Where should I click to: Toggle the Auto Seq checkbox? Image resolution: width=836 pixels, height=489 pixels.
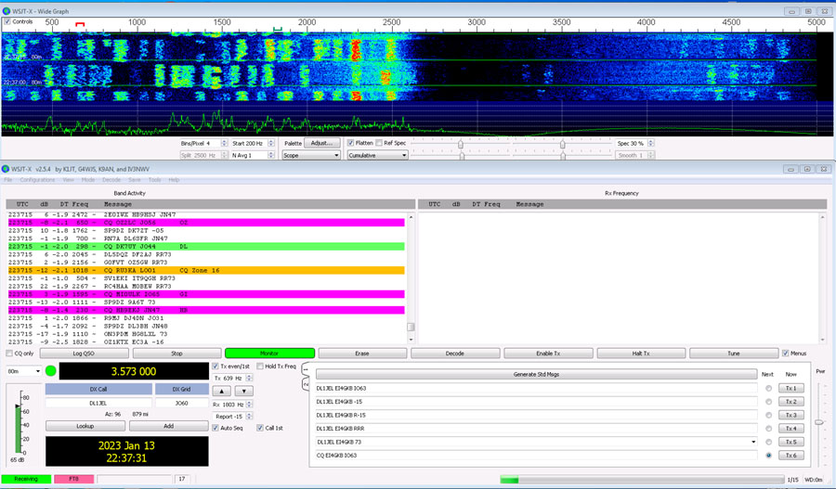216,428
